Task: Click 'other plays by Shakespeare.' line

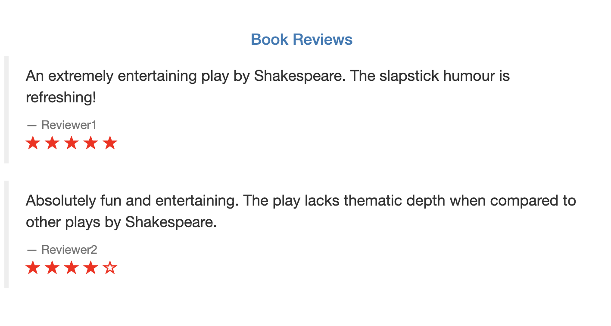Action: tap(121, 222)
